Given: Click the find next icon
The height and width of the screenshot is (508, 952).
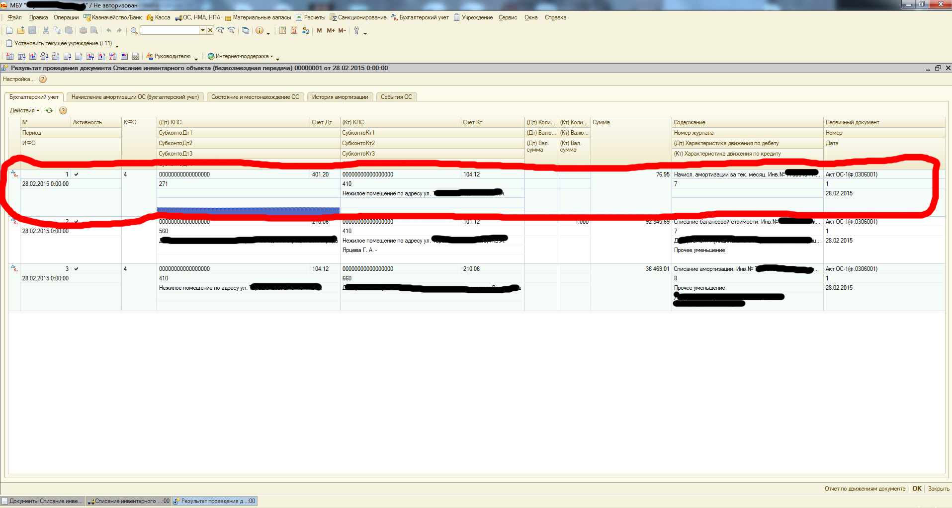Looking at the screenshot, I should [x=220, y=30].
